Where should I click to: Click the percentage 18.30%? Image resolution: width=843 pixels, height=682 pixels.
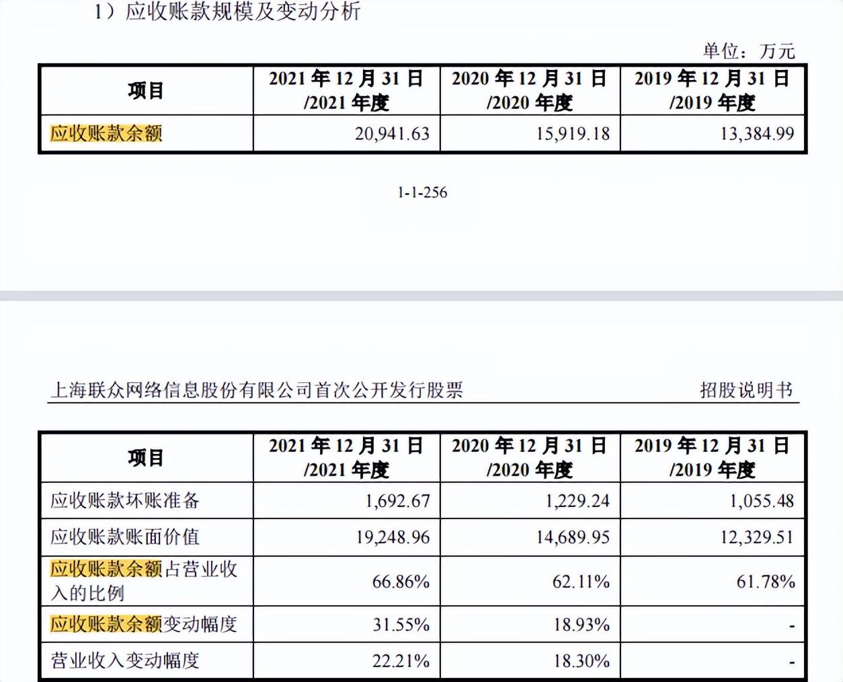581,661
